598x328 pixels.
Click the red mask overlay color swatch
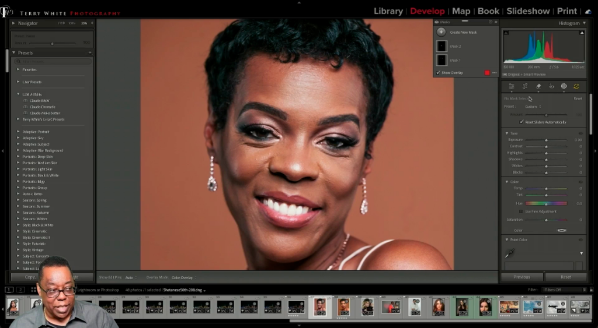[487, 73]
